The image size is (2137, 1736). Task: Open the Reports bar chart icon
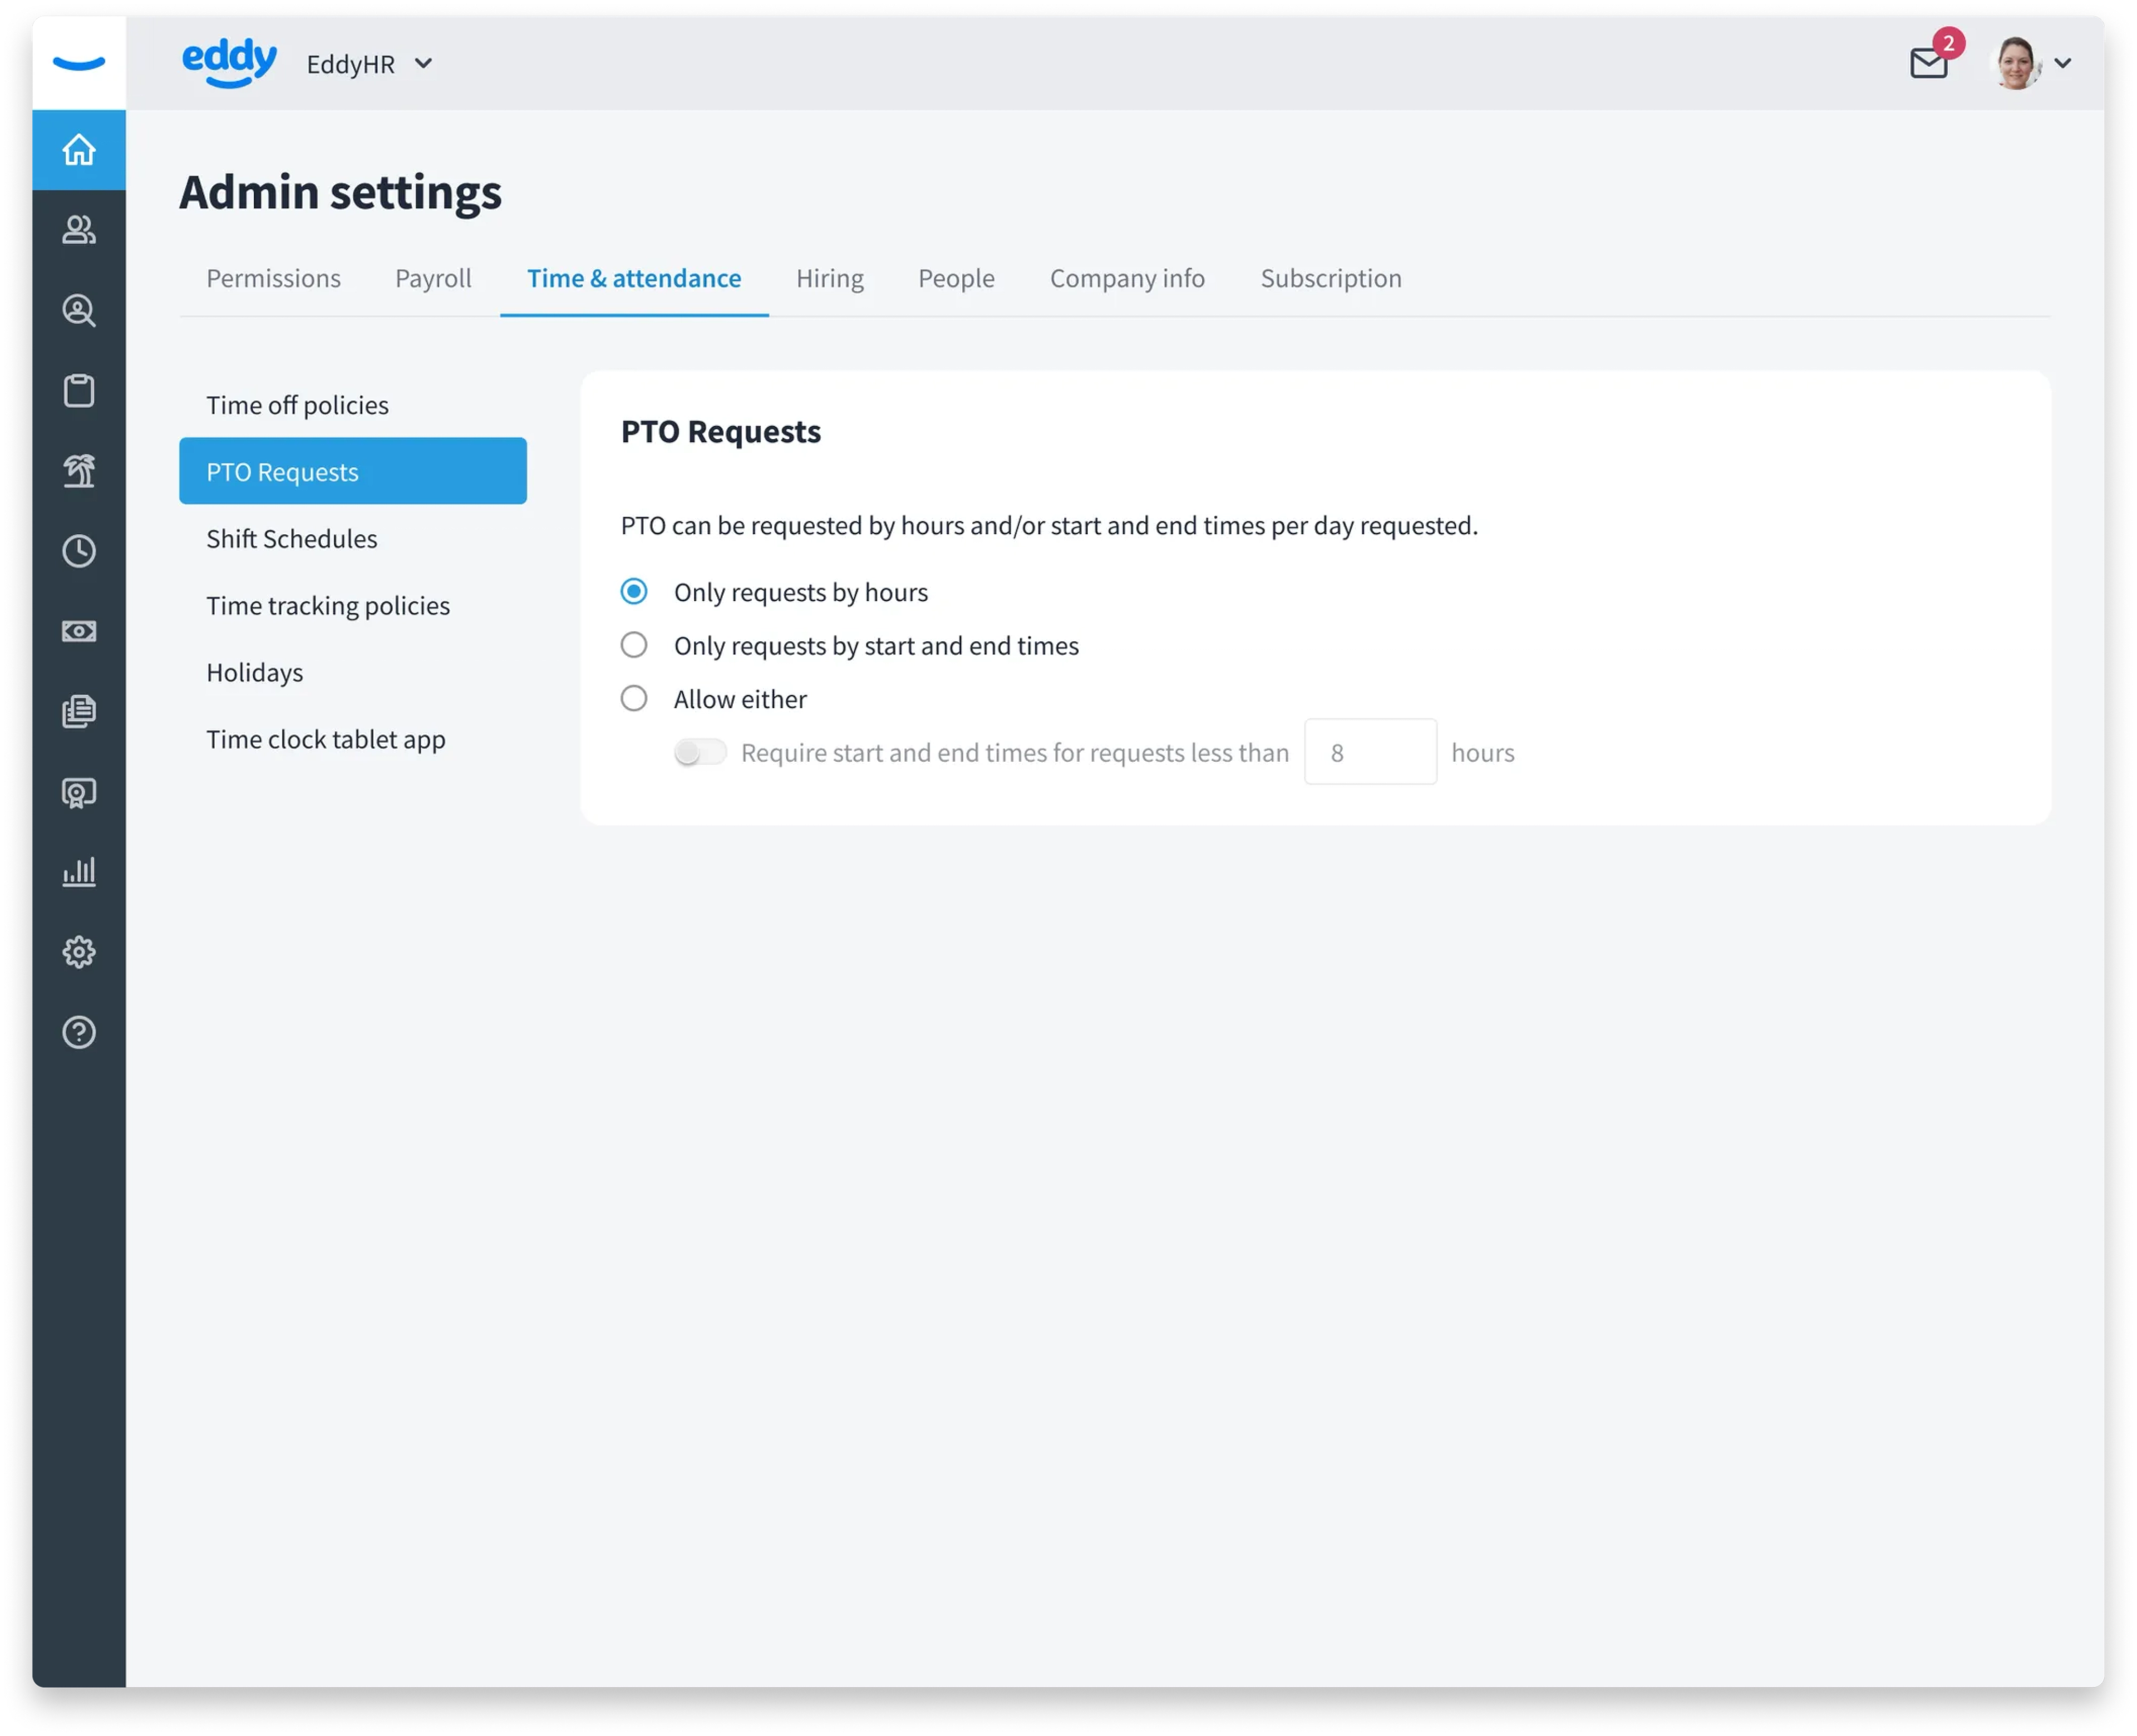click(x=79, y=872)
